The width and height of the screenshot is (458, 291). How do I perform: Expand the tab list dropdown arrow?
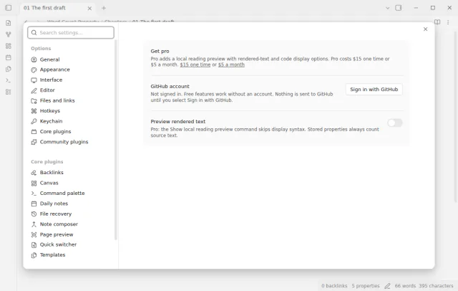[388, 8]
